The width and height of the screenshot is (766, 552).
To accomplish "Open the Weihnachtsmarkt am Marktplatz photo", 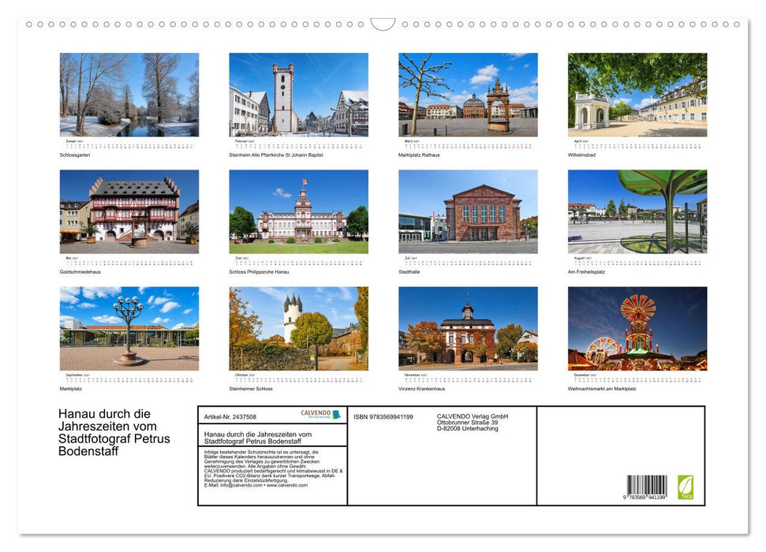I will tap(637, 328).
